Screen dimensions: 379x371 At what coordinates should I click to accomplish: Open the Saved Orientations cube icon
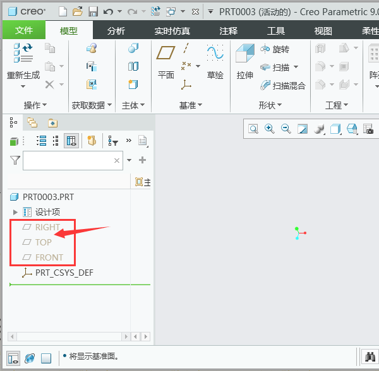(x=335, y=129)
